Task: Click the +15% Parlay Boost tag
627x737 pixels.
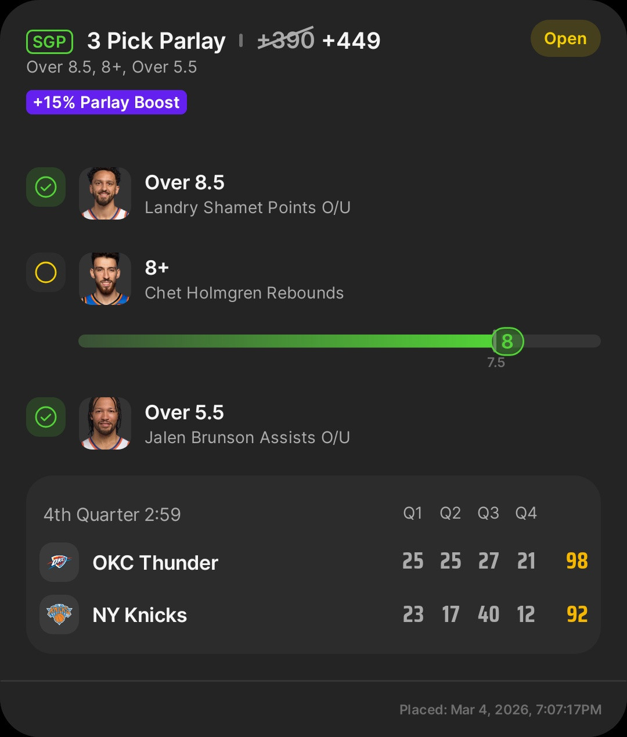Action: [106, 102]
